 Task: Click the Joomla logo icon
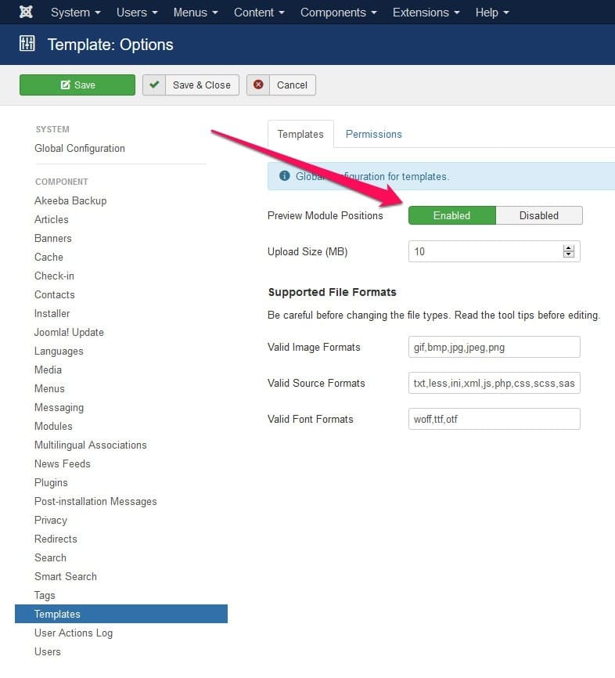tap(26, 12)
